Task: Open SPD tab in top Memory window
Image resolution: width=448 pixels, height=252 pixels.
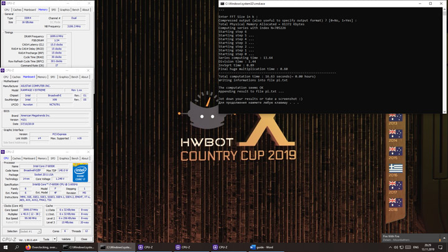Action: coord(54,10)
